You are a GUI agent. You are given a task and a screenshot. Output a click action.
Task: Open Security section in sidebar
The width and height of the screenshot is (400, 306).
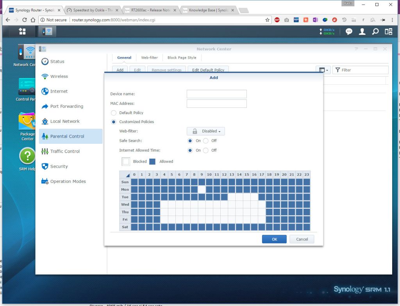pos(59,166)
